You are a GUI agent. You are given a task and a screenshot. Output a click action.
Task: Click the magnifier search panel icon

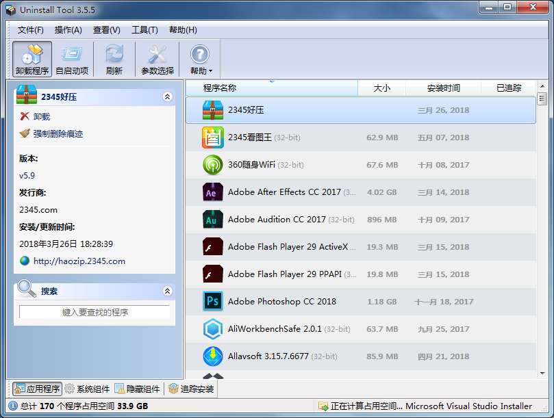pos(27,289)
